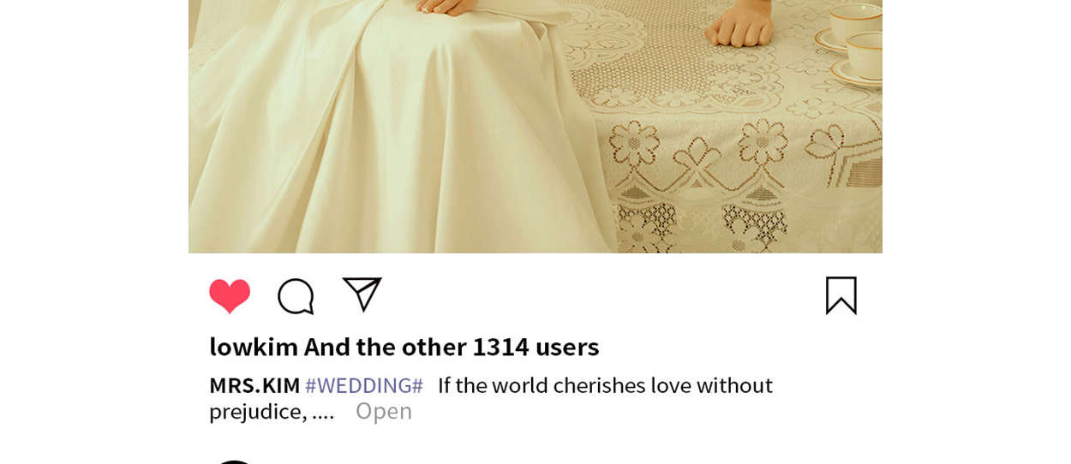View the other 1314 users who liked
Screen dimensions: 1071x464
pos(452,347)
